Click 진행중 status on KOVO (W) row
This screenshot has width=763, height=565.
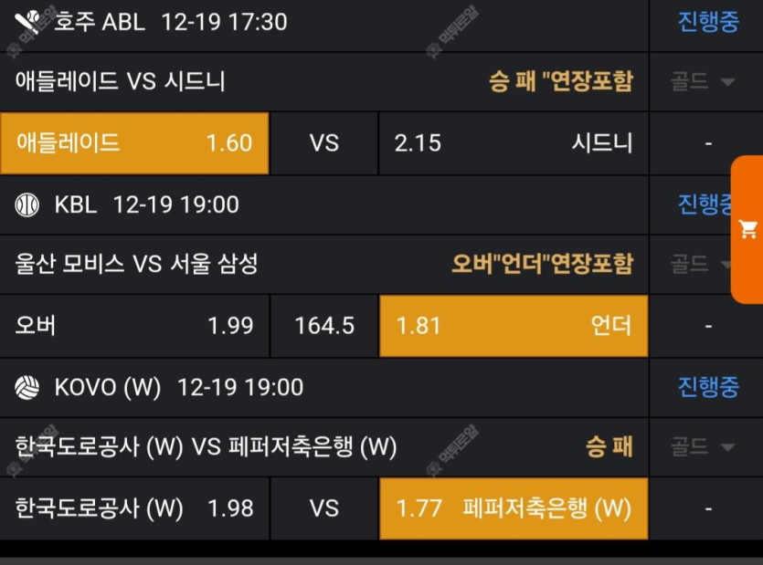pos(707,387)
